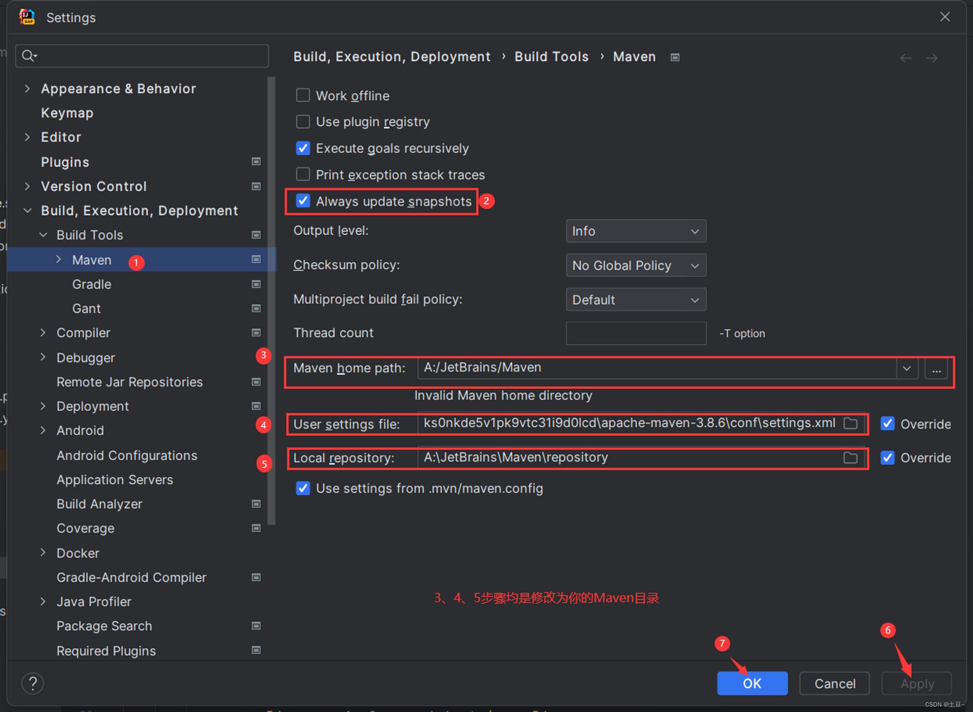Collapse the Build Tools node

(x=43, y=235)
